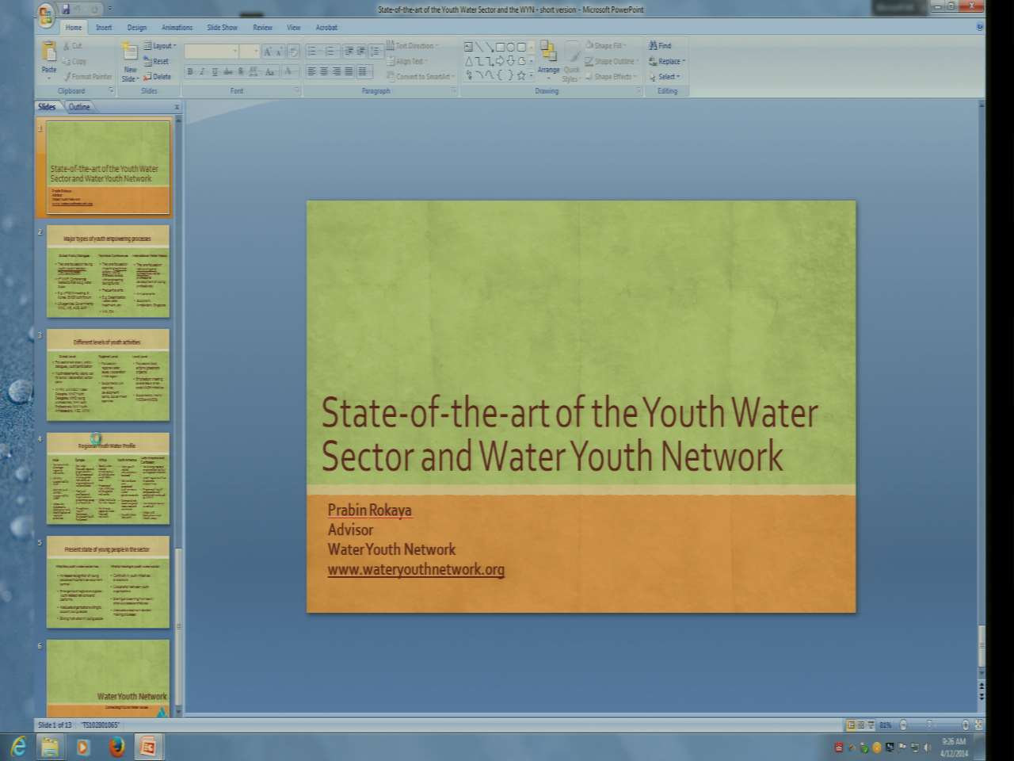Toggle bold formatting

point(190,71)
